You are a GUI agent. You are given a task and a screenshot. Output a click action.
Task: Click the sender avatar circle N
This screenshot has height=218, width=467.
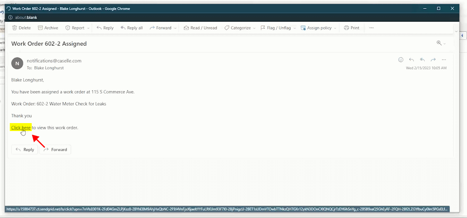pyautogui.click(x=17, y=63)
